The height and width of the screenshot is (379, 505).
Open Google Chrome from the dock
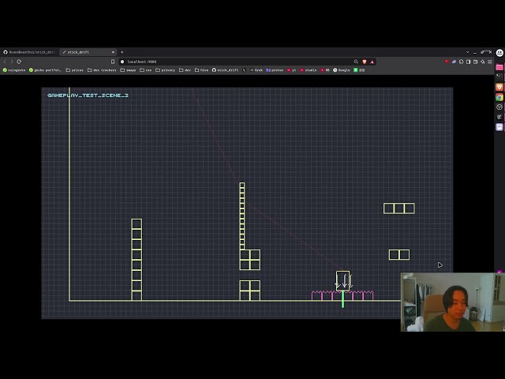coord(499,97)
